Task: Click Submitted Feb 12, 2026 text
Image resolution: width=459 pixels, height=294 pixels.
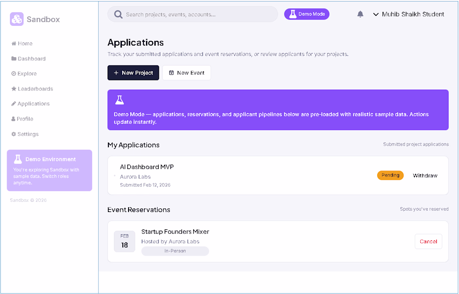Action: [145, 185]
